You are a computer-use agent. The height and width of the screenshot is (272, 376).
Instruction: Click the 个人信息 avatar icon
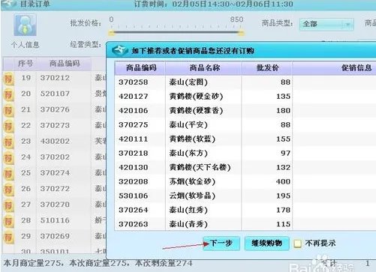[25, 25]
